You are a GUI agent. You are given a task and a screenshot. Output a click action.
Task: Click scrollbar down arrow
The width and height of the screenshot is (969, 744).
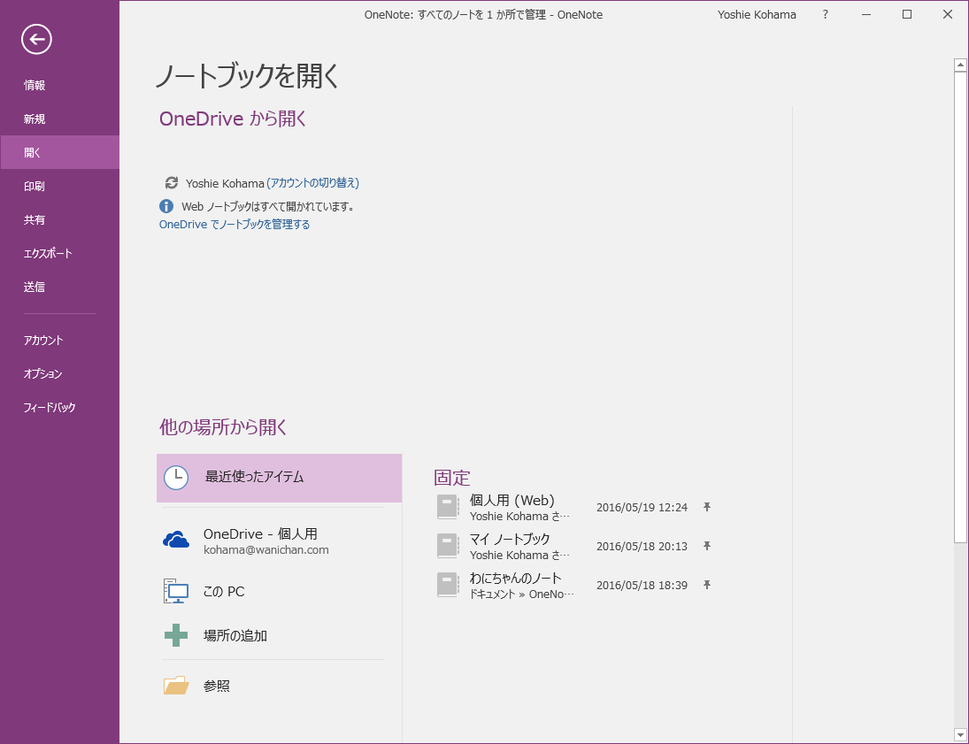[x=960, y=735]
